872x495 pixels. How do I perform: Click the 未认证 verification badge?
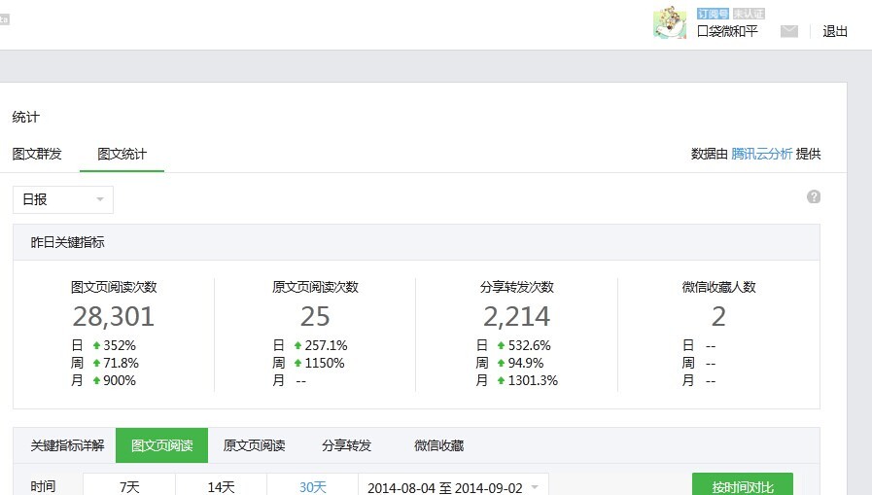pyautogui.click(x=749, y=14)
